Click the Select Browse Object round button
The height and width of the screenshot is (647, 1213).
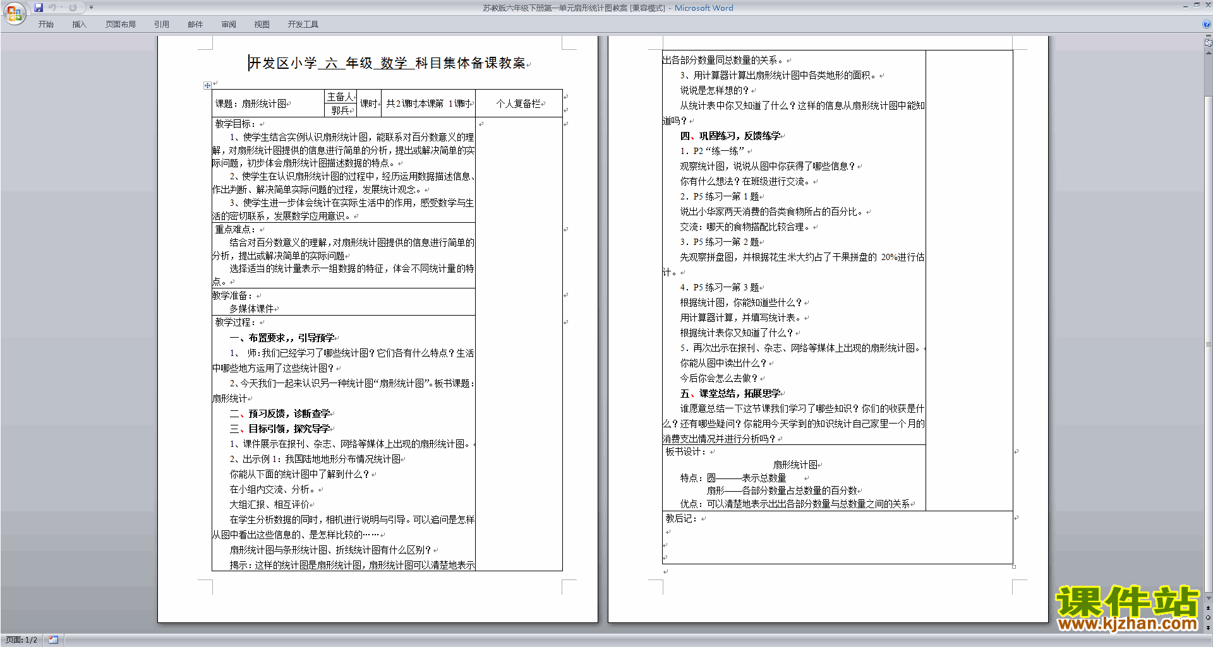pyautogui.click(x=1209, y=618)
